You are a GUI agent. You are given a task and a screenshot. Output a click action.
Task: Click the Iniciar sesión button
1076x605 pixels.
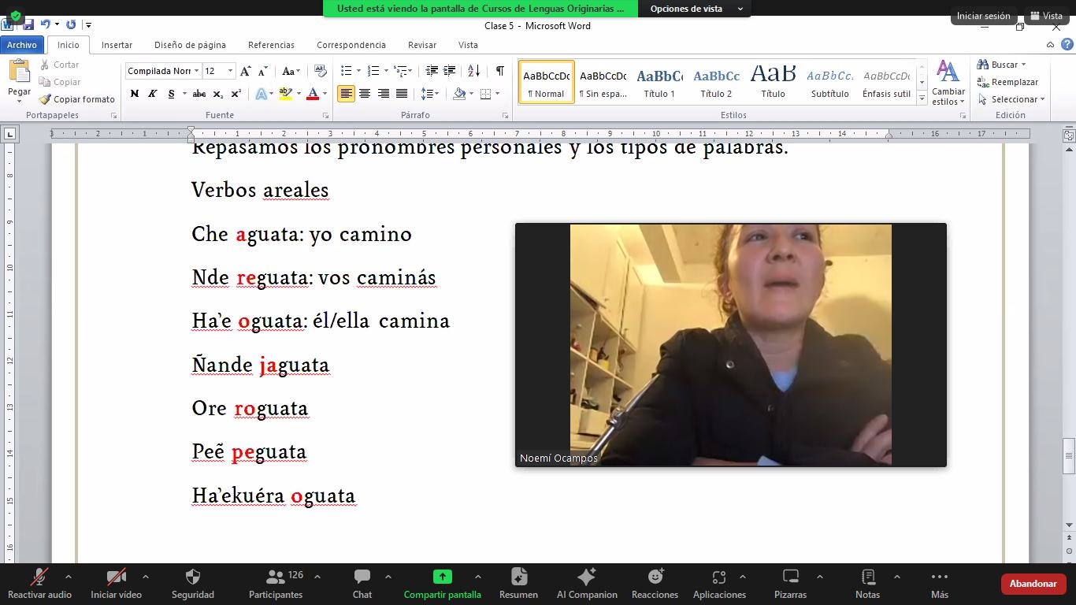click(x=983, y=16)
